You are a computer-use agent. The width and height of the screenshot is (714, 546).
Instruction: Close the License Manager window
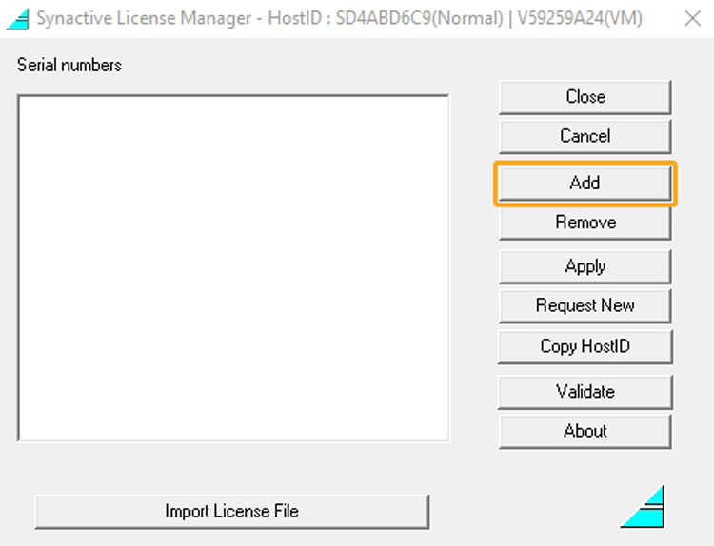click(693, 19)
